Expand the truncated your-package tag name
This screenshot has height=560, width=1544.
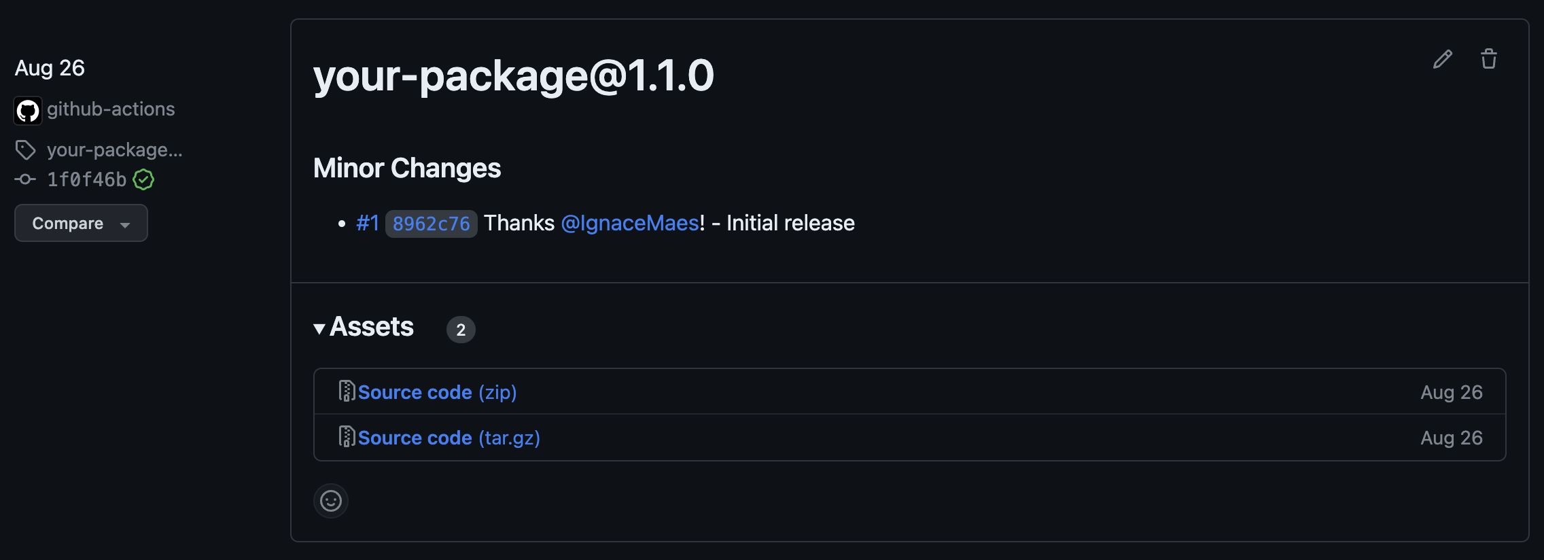click(114, 150)
